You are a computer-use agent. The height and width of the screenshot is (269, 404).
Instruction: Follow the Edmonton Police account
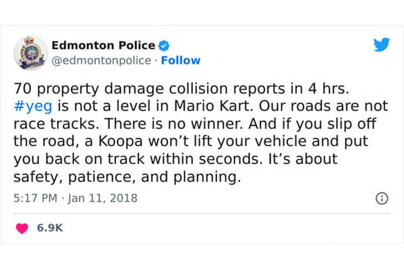click(180, 60)
